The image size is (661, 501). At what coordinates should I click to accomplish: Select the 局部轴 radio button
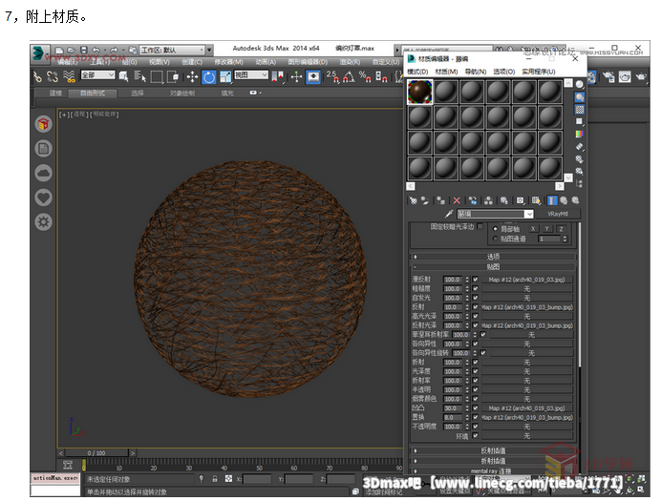click(496, 229)
